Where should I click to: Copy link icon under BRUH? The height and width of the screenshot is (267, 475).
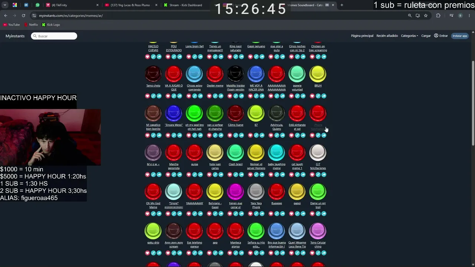click(318, 96)
